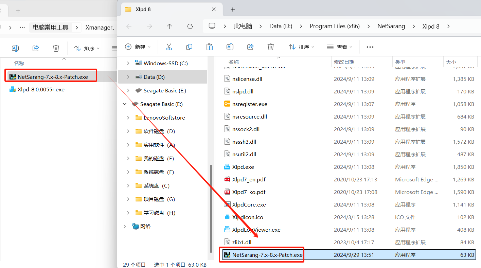
Task: Select the Xlpd.exe application icon
Action: click(227, 167)
